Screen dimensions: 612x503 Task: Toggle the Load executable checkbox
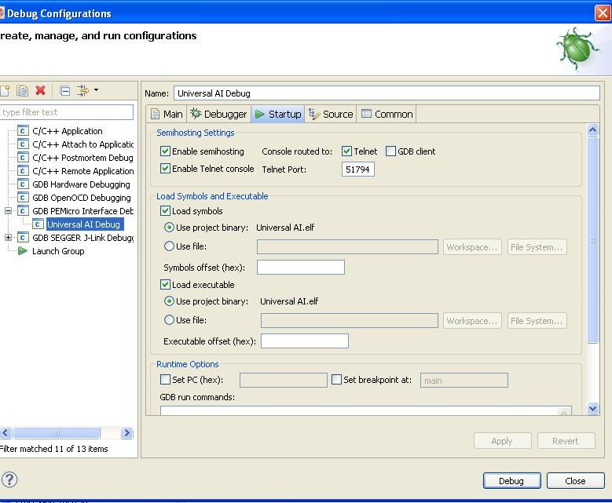165,285
